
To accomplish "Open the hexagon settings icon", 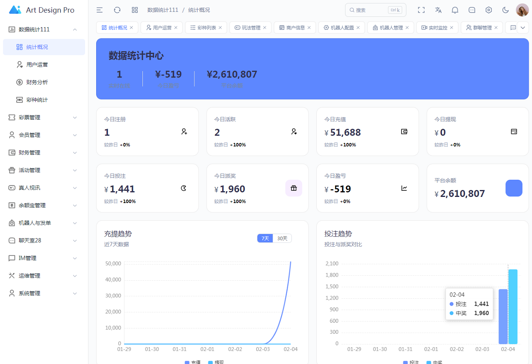I will coord(489,10).
